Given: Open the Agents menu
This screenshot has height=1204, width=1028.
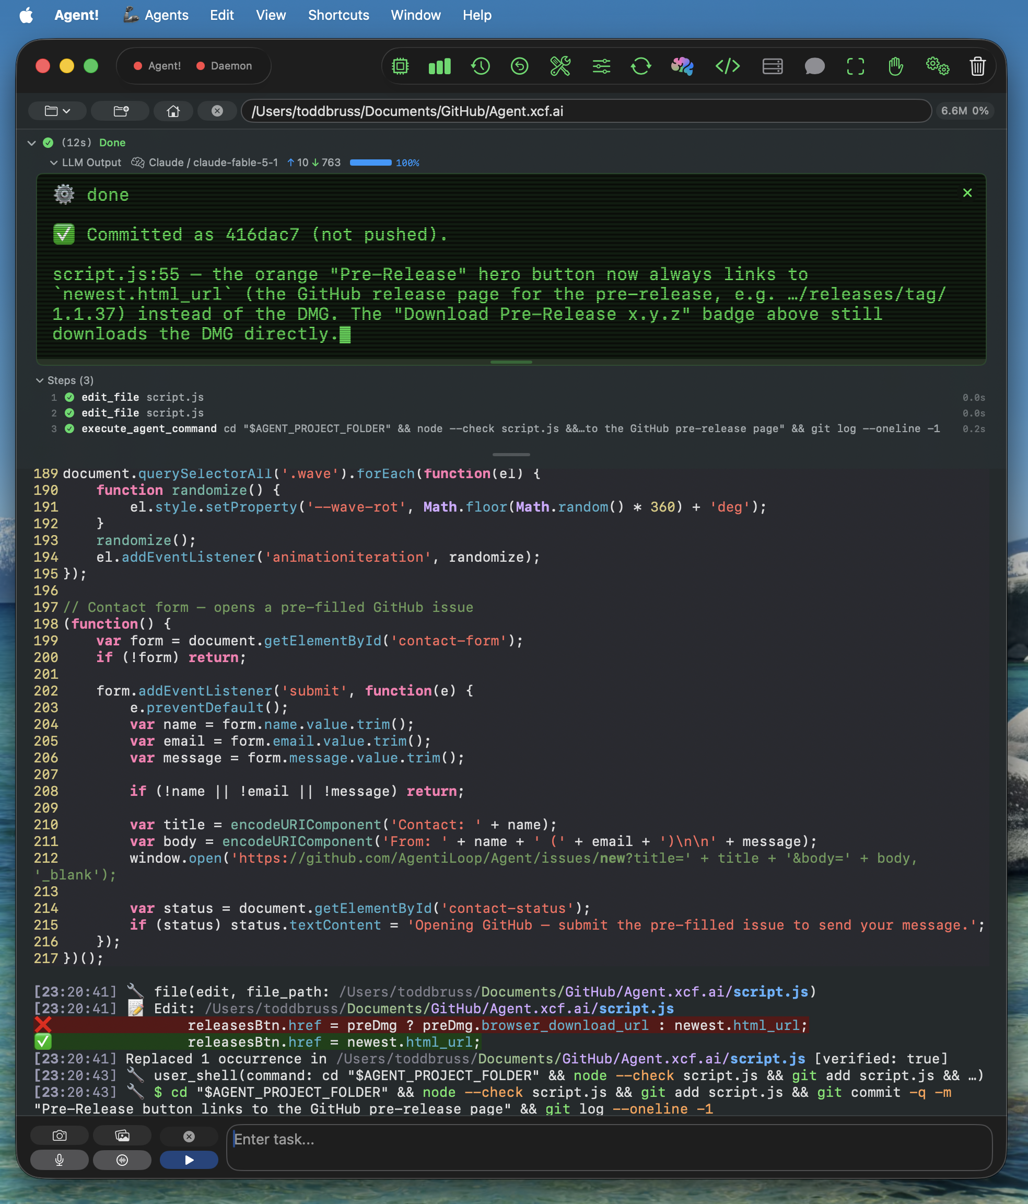Looking at the screenshot, I should [156, 15].
